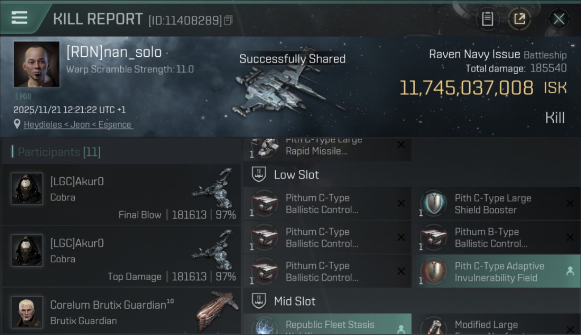View nan_solo character portrait

tap(37, 64)
